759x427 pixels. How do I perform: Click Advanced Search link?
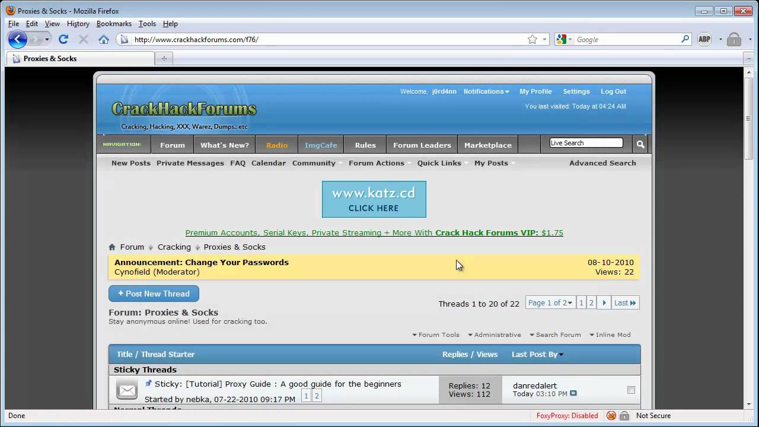[x=602, y=163]
